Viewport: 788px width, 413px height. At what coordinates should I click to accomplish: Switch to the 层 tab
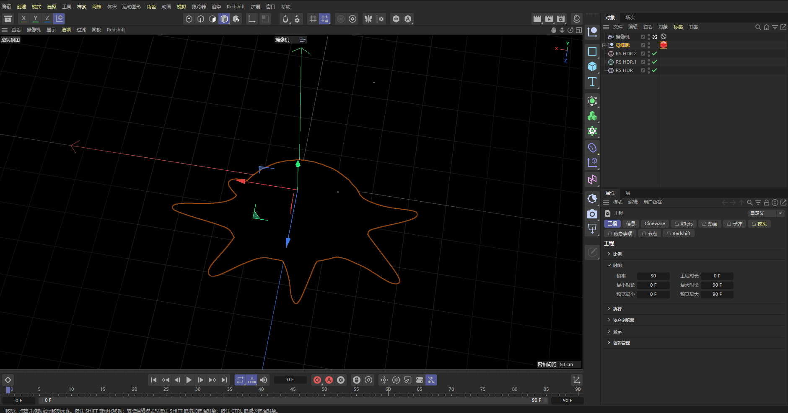(x=628, y=193)
